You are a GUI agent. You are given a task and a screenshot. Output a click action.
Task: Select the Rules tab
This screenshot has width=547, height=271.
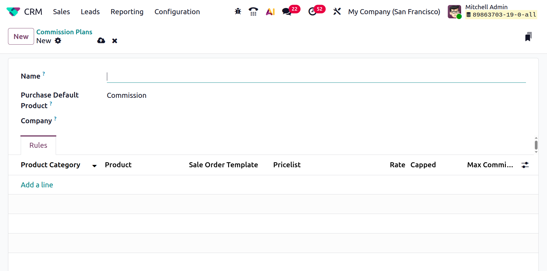click(38, 145)
